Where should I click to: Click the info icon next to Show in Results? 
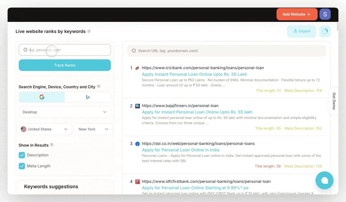pos(52,145)
